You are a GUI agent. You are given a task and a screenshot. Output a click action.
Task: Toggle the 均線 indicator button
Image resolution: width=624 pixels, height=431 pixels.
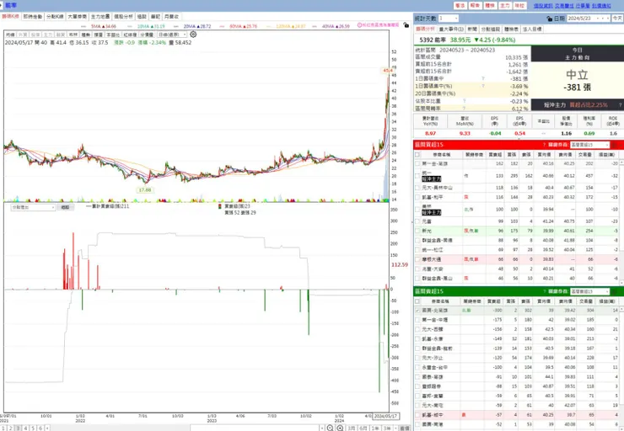pyautogui.click(x=10, y=35)
